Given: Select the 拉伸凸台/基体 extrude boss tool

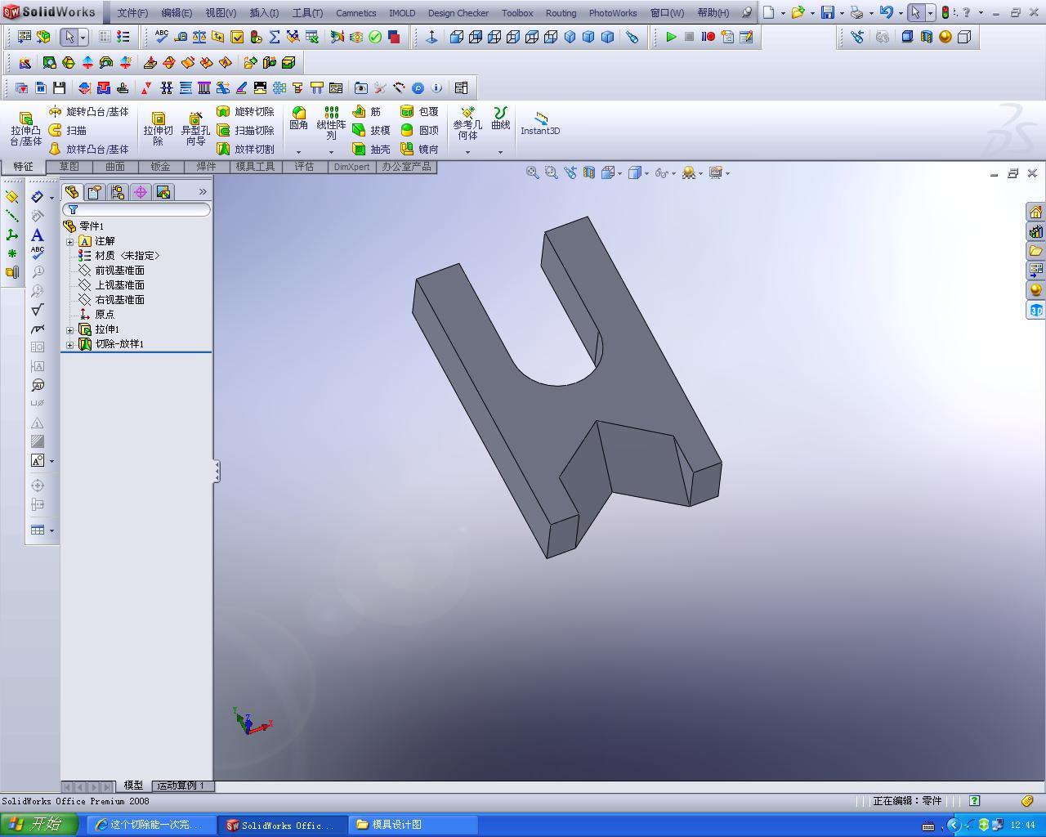Looking at the screenshot, I should click(x=26, y=129).
